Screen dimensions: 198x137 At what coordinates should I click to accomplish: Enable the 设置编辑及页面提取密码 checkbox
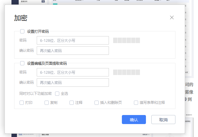pos(22,63)
